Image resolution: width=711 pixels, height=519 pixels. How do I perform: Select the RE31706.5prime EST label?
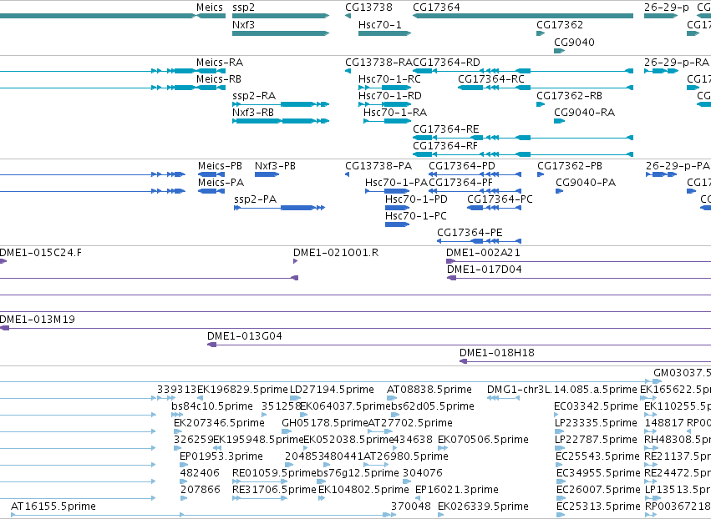pyautogui.click(x=274, y=490)
